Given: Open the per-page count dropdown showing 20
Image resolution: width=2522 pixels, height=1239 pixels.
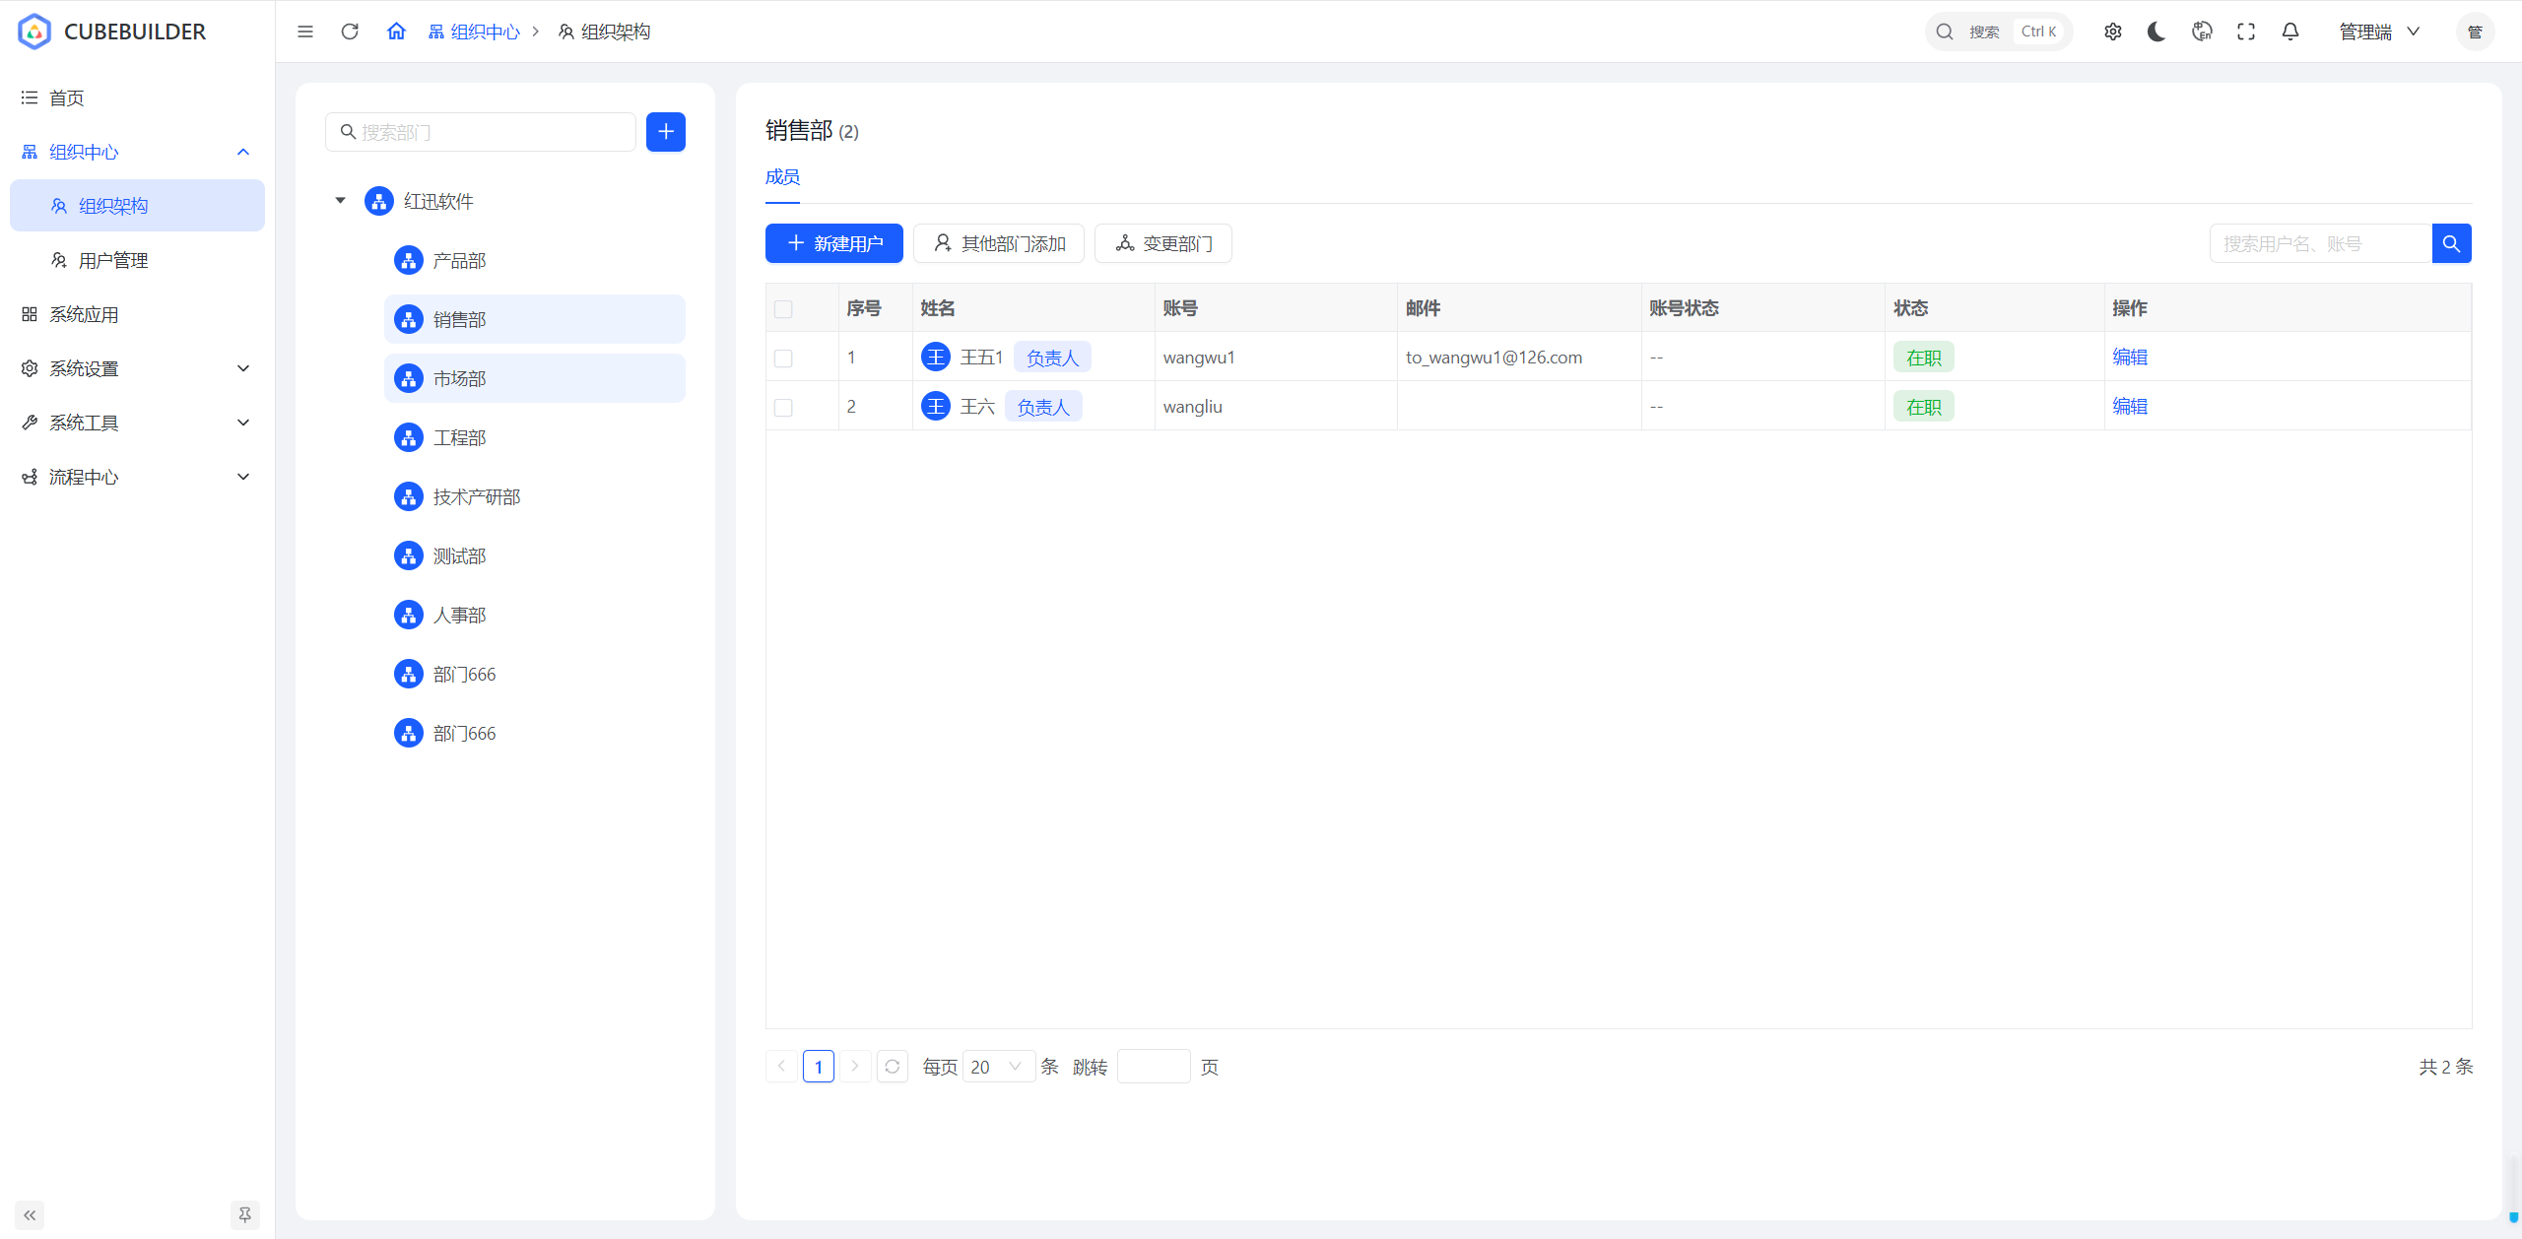Looking at the screenshot, I should pyautogui.click(x=997, y=1067).
